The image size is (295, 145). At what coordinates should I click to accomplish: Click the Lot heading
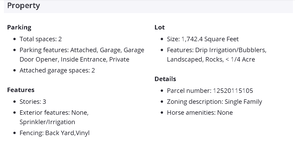point(160,27)
